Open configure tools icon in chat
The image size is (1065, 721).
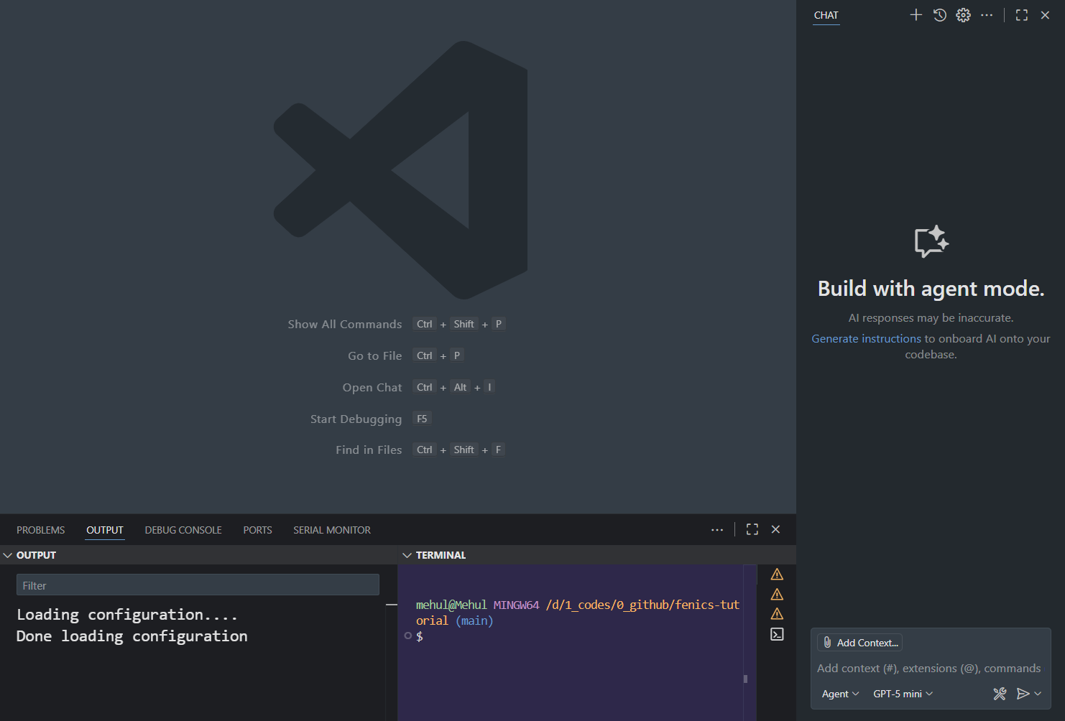pyautogui.click(x=1000, y=694)
